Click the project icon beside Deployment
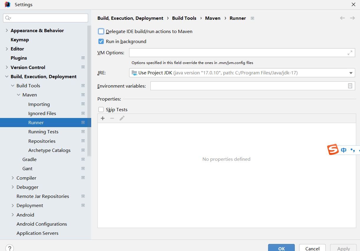Screen dimensions: 360x251 pos(83,205)
